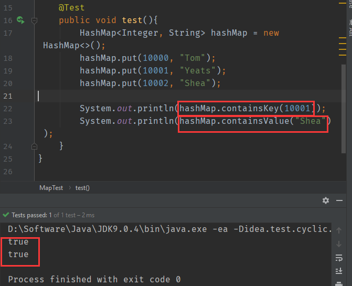Click the string "Tom" on line 18
Viewport: 352px width, 286px height.
pos(193,58)
